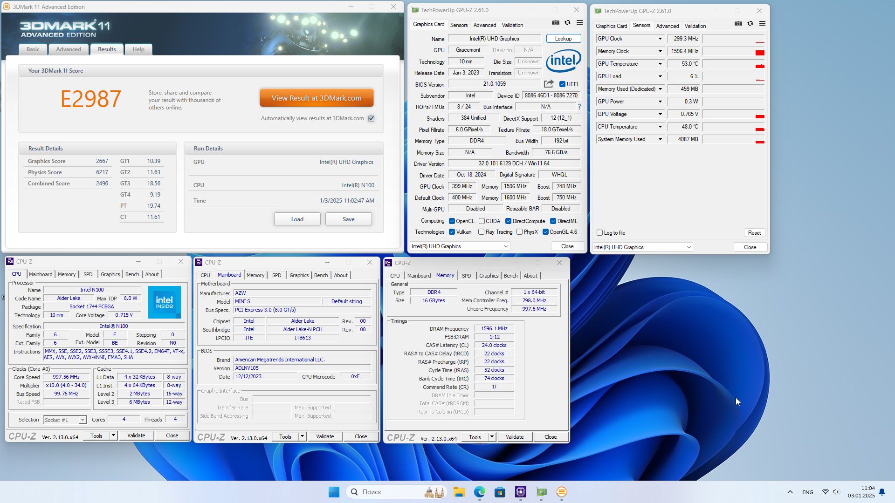Open Bench tab in CPU-Z Mainboard window
Image resolution: width=895 pixels, height=503 pixels.
pos(321,275)
